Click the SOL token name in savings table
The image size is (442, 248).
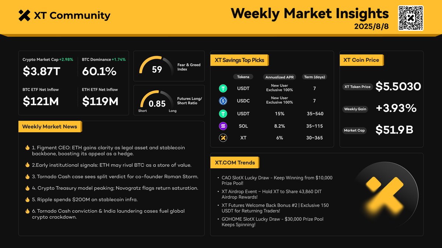pos(243,126)
